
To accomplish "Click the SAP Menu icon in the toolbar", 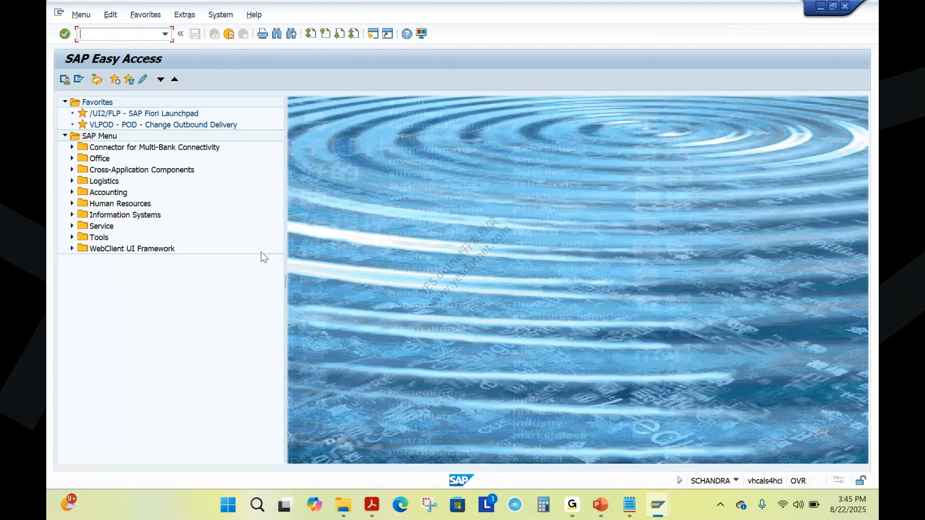I will point(79,79).
